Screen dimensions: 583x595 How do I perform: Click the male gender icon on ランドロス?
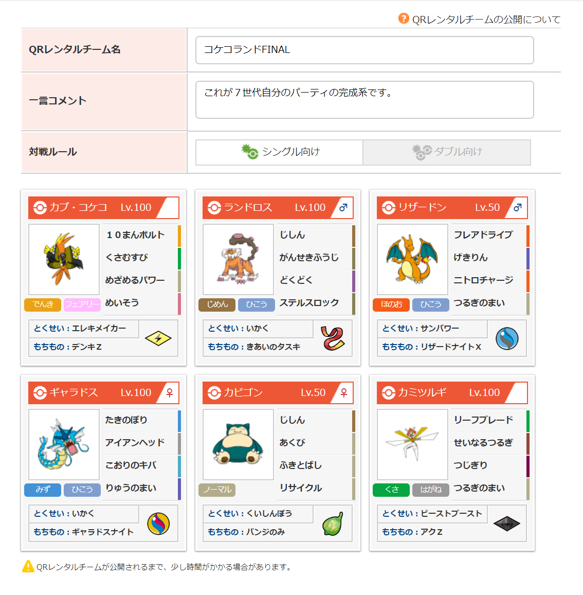coord(343,208)
